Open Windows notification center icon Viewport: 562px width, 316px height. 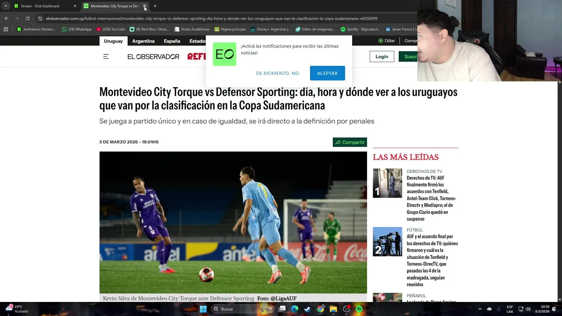(554, 309)
